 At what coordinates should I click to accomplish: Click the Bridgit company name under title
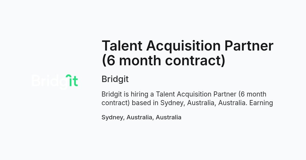pyautogui.click(x=115, y=79)
